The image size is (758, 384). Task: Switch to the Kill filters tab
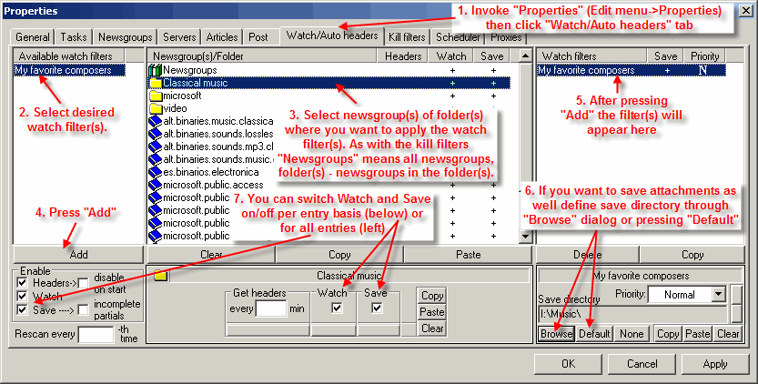click(x=406, y=37)
